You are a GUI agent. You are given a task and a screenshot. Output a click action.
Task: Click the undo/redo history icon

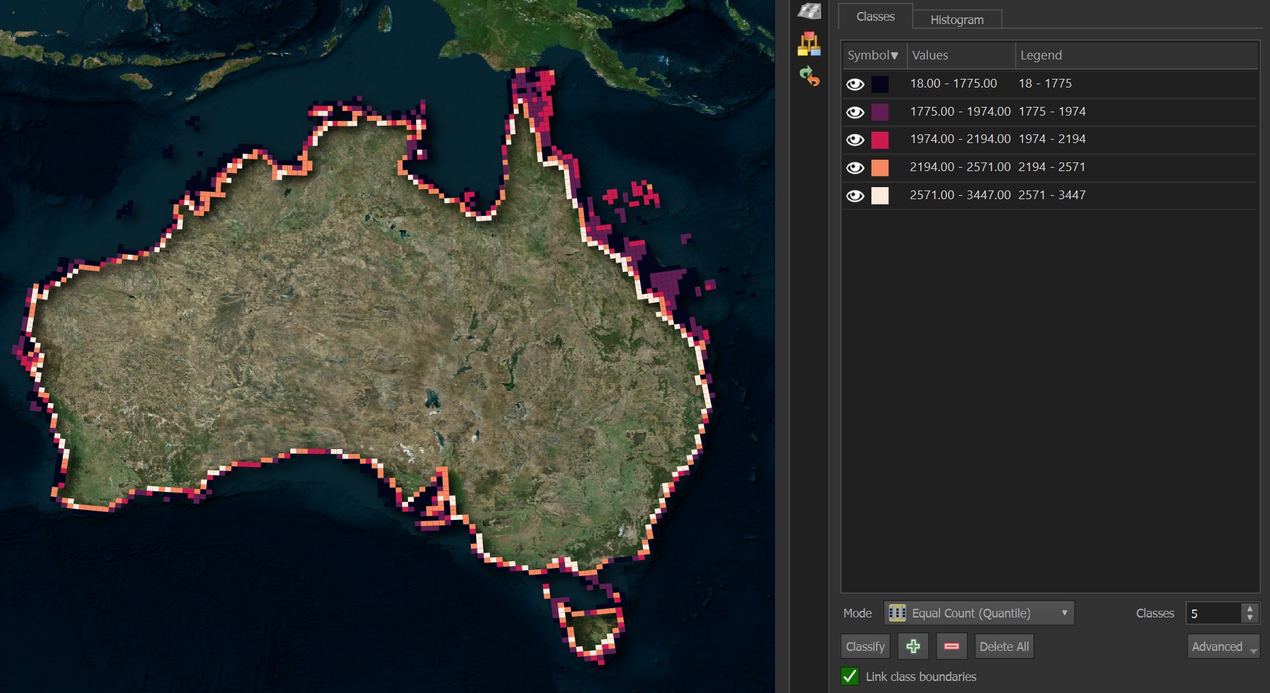[809, 76]
